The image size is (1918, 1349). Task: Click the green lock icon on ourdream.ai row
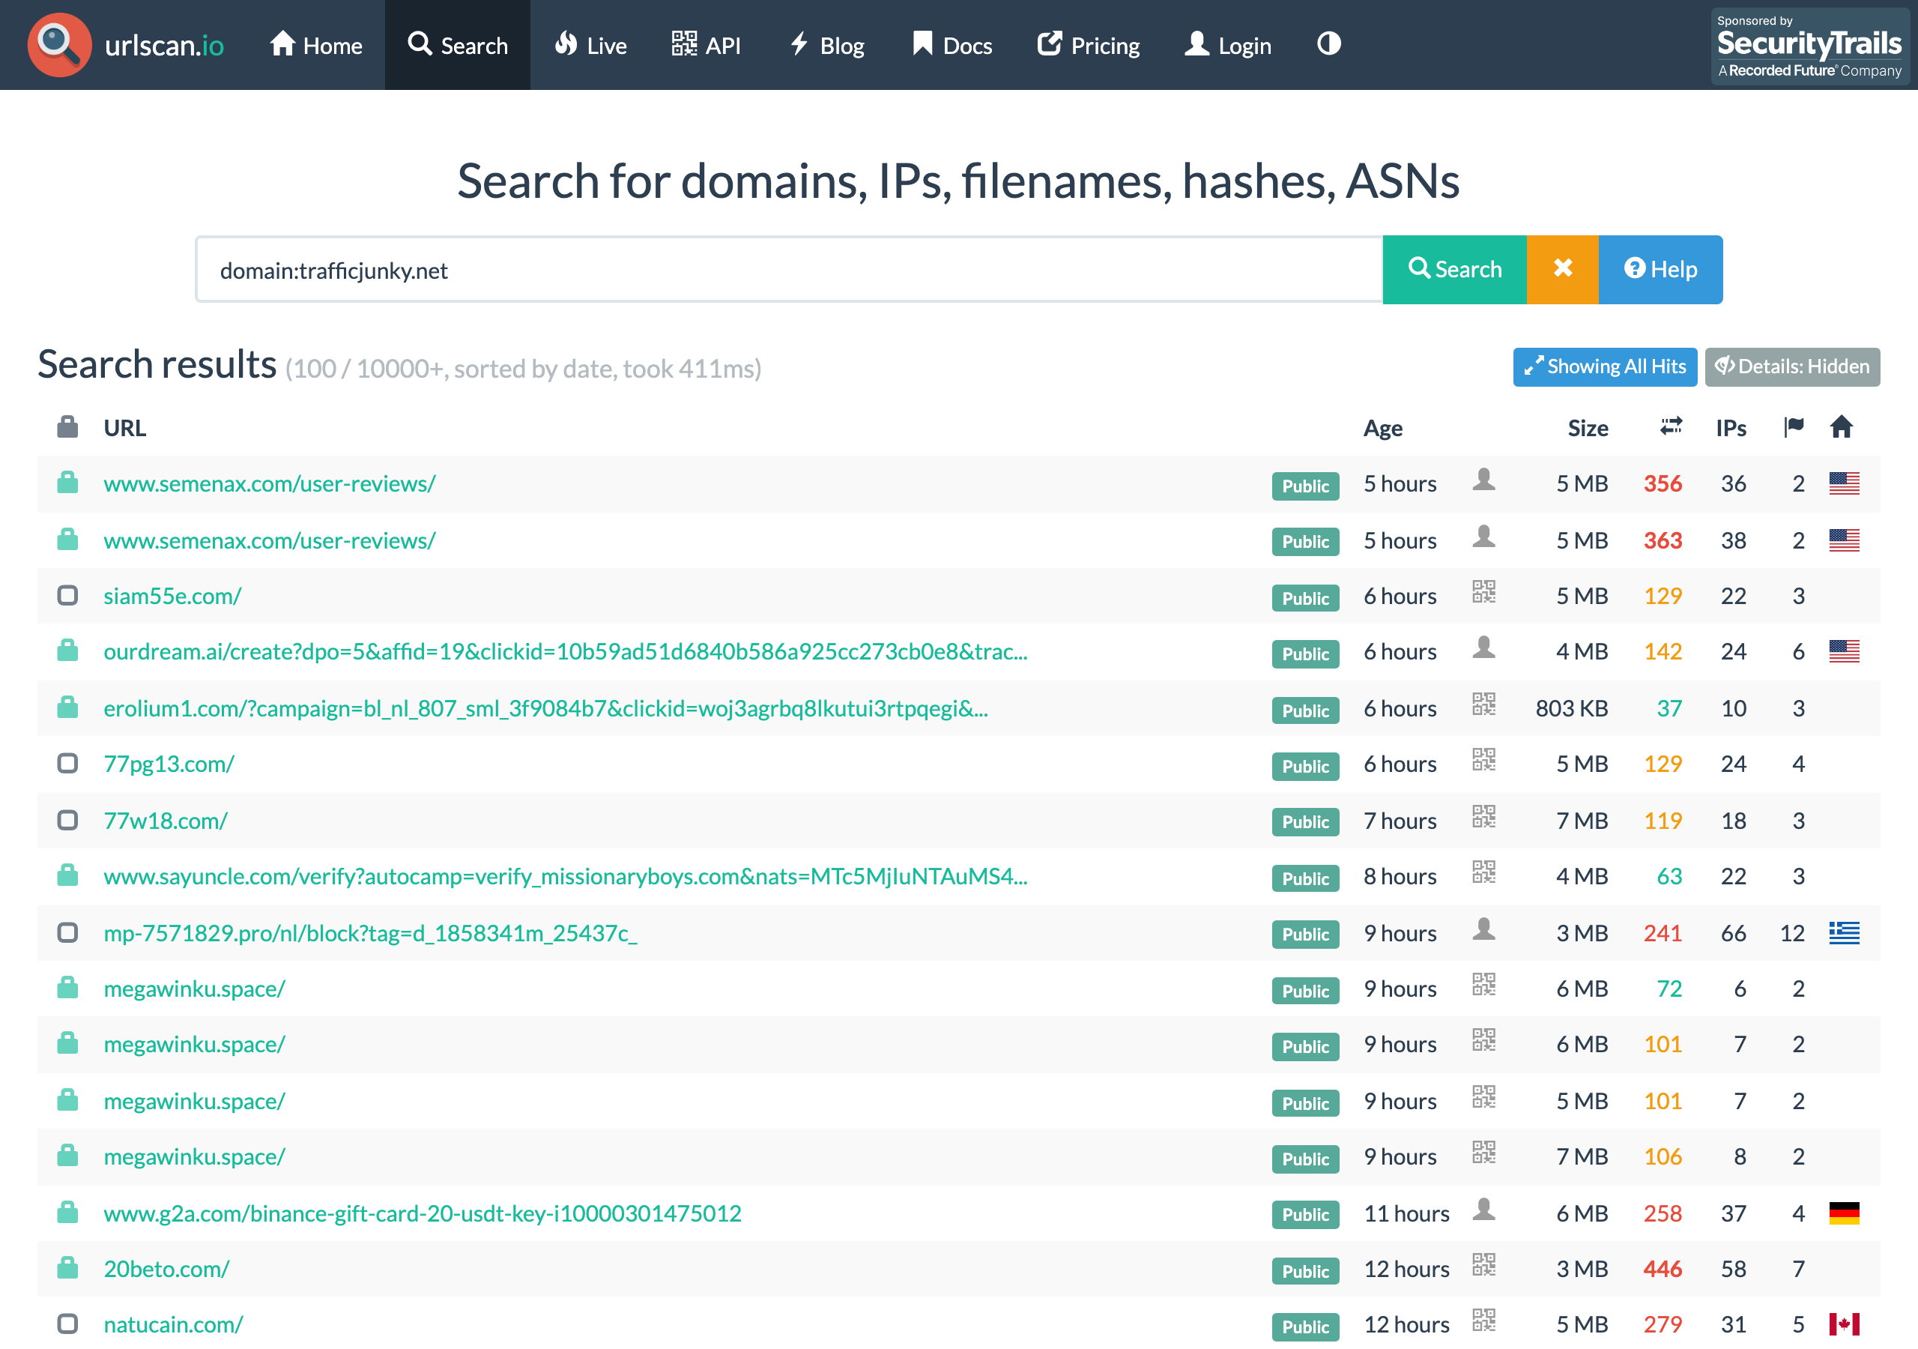[x=67, y=651]
